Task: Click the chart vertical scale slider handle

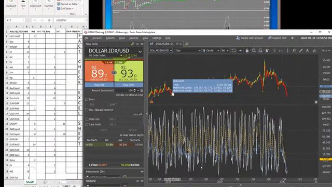Action: [x=316, y=102]
